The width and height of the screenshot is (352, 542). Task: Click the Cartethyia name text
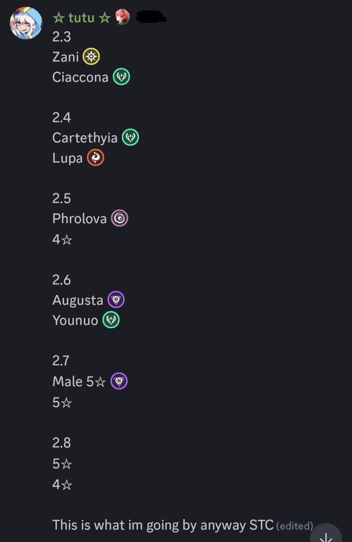85,138
